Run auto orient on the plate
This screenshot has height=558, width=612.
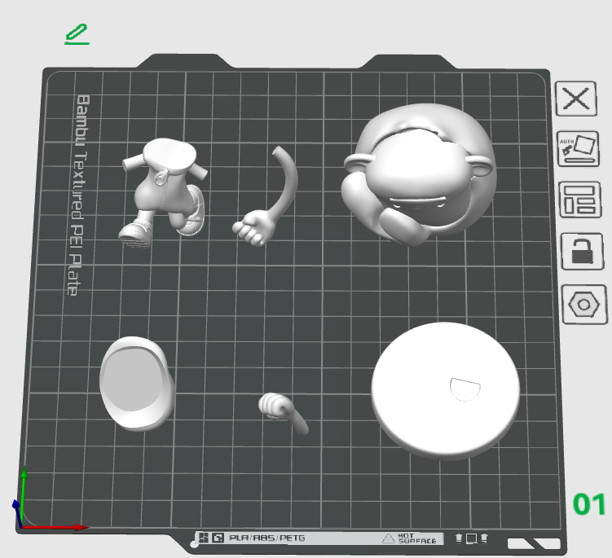tap(578, 149)
